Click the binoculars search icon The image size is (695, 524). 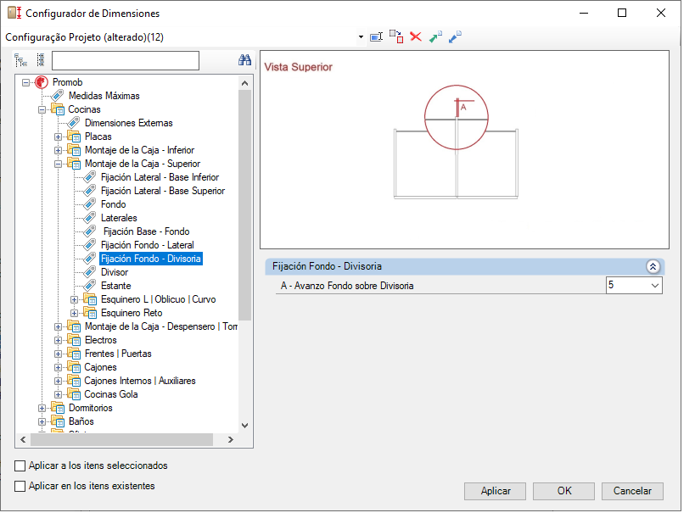point(244,61)
